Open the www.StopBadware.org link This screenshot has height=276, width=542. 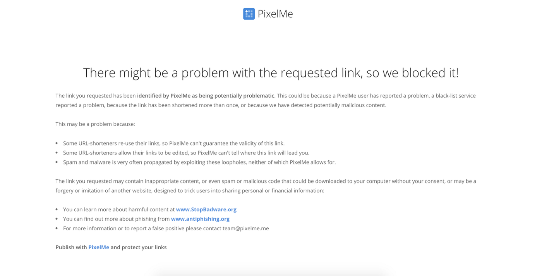206,209
